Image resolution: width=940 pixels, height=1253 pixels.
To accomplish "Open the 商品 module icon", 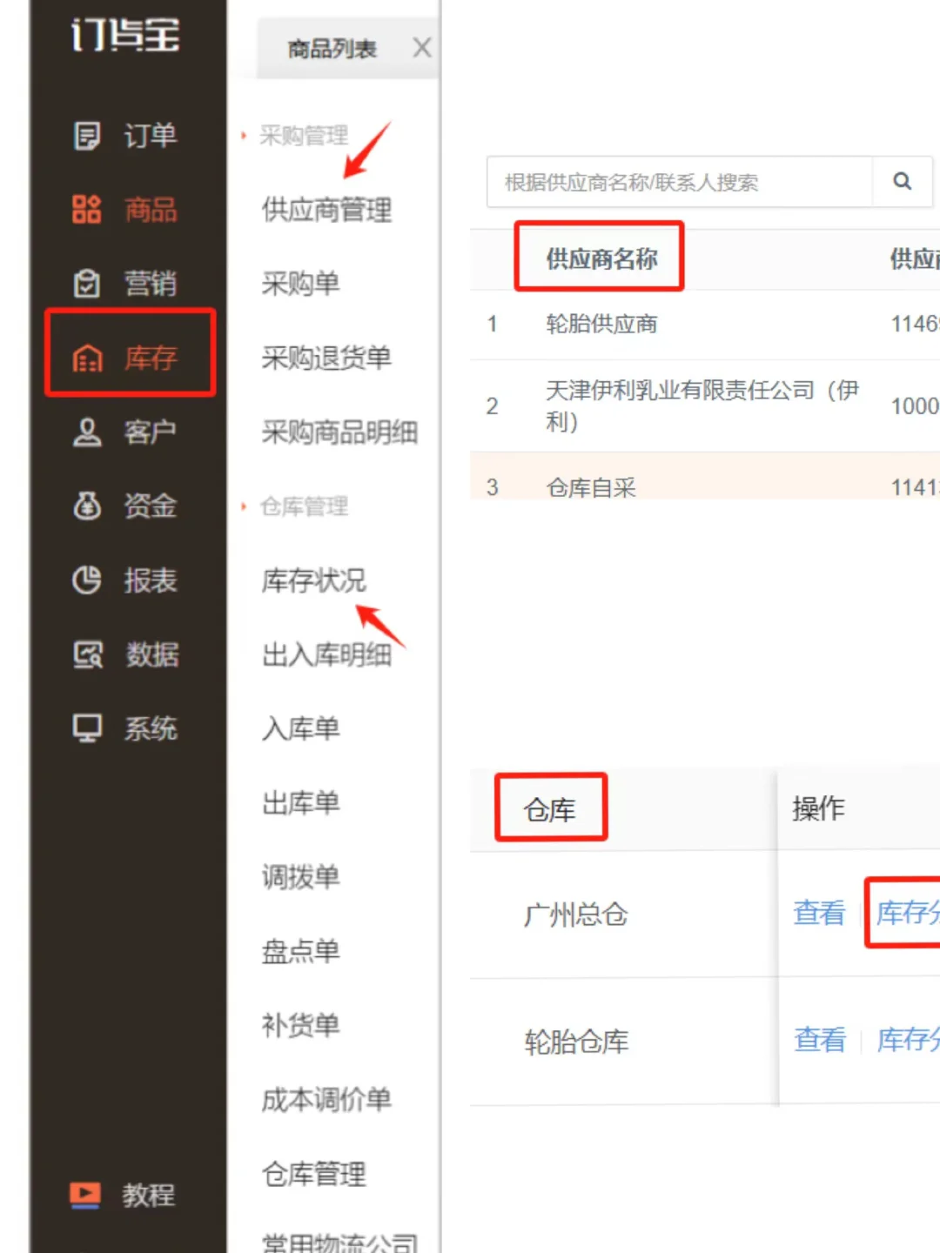I will point(85,210).
